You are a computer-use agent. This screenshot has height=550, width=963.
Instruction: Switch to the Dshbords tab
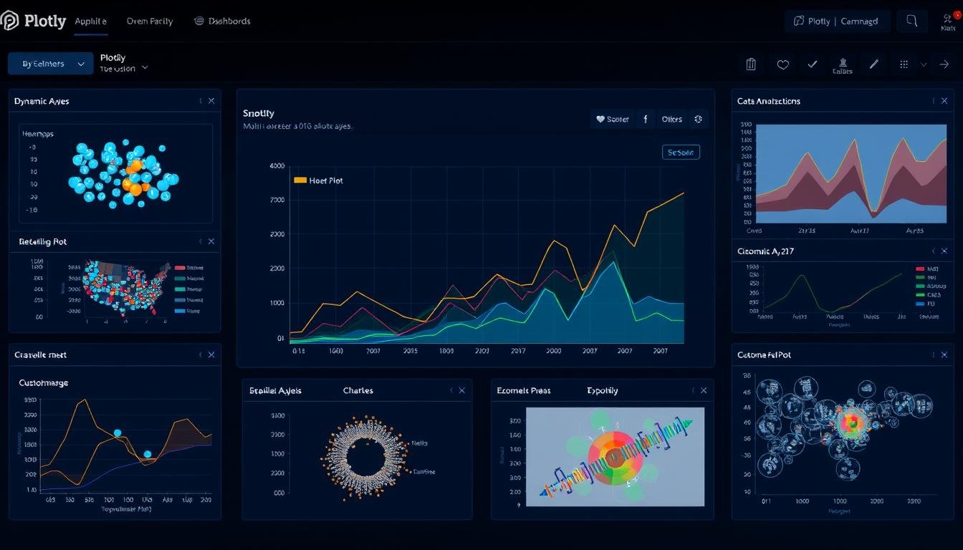[223, 21]
